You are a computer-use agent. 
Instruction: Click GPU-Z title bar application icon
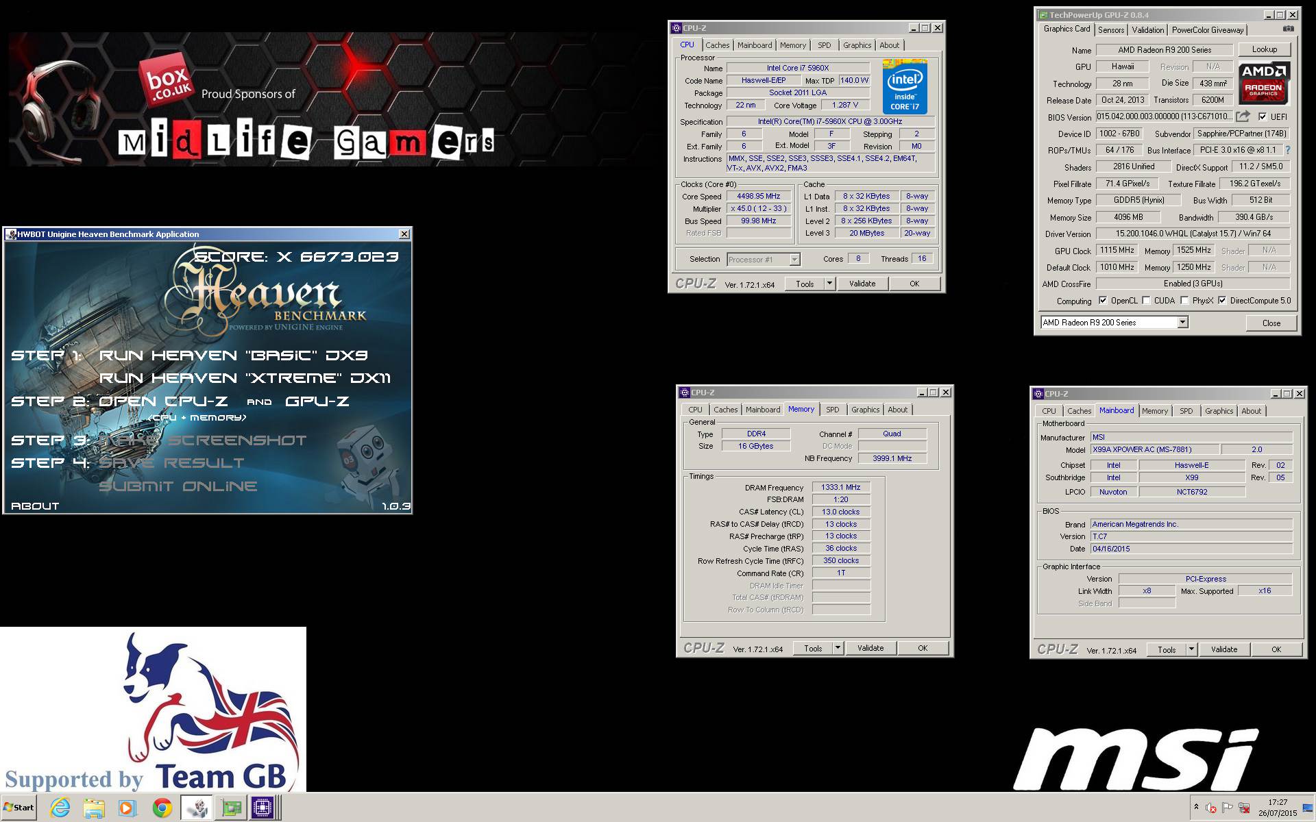pos(1043,14)
